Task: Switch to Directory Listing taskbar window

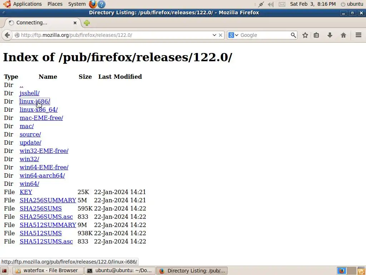Action: 192,271
